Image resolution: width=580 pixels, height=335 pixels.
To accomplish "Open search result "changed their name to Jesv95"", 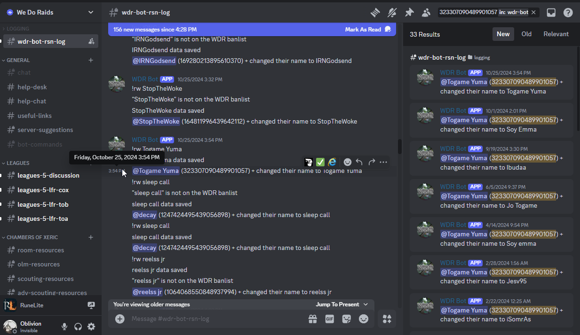I will click(x=492, y=273).
